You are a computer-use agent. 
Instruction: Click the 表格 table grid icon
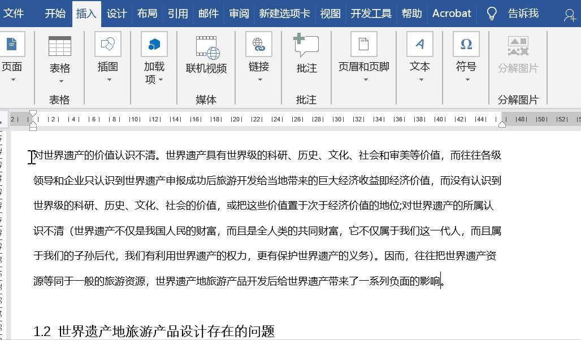point(60,46)
